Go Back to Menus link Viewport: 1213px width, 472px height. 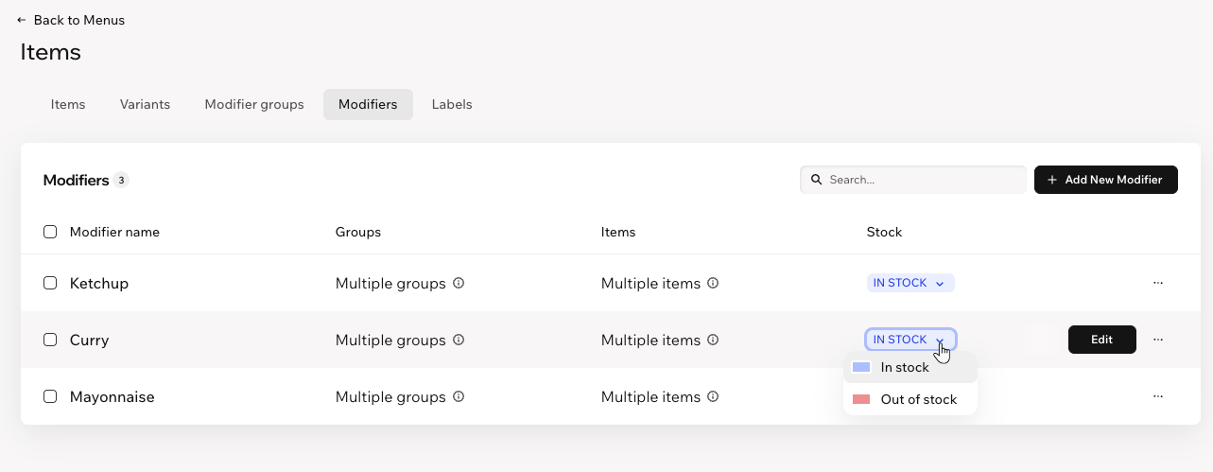[71, 20]
